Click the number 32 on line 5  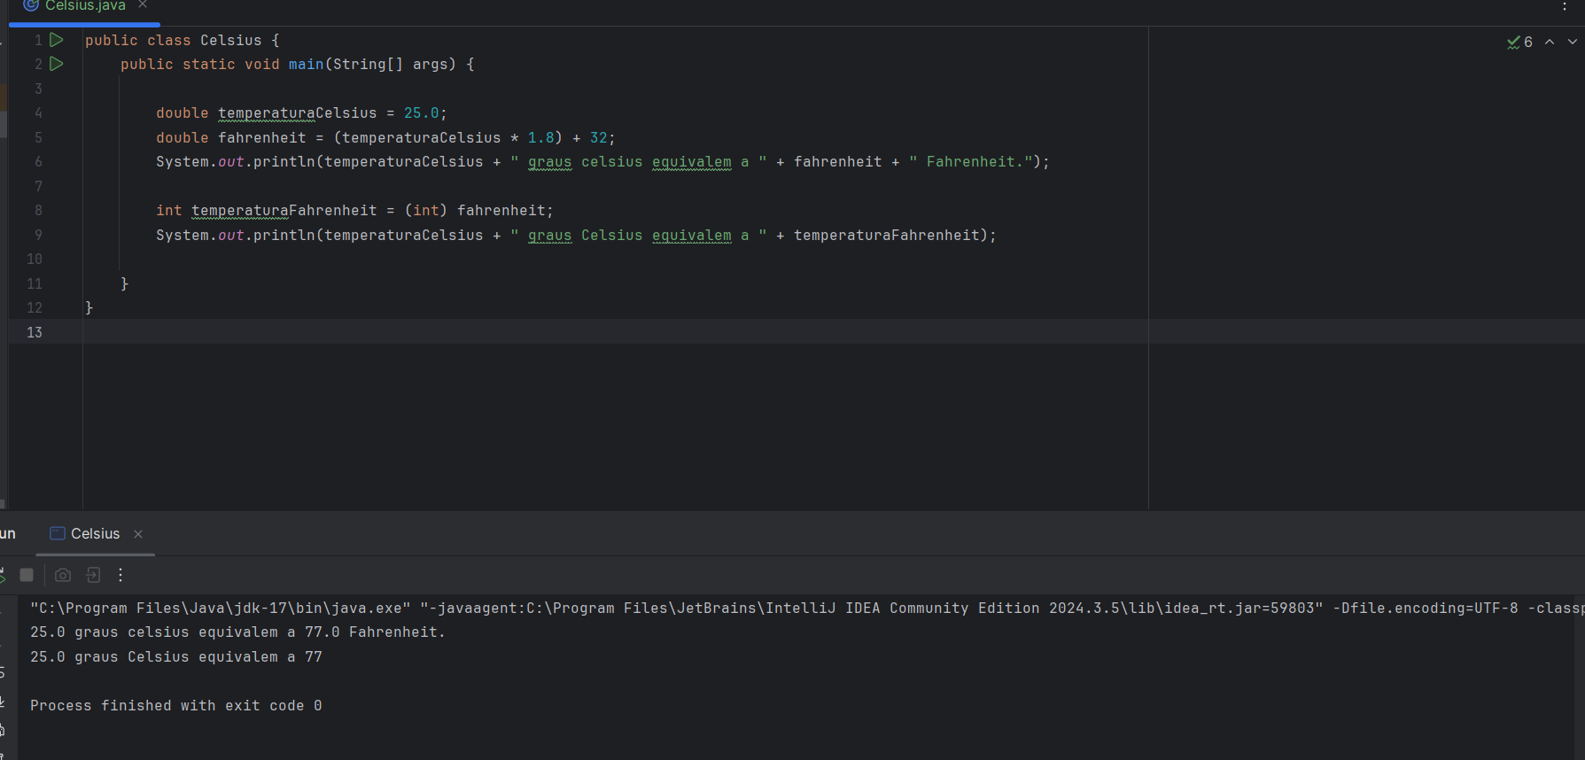coord(599,138)
